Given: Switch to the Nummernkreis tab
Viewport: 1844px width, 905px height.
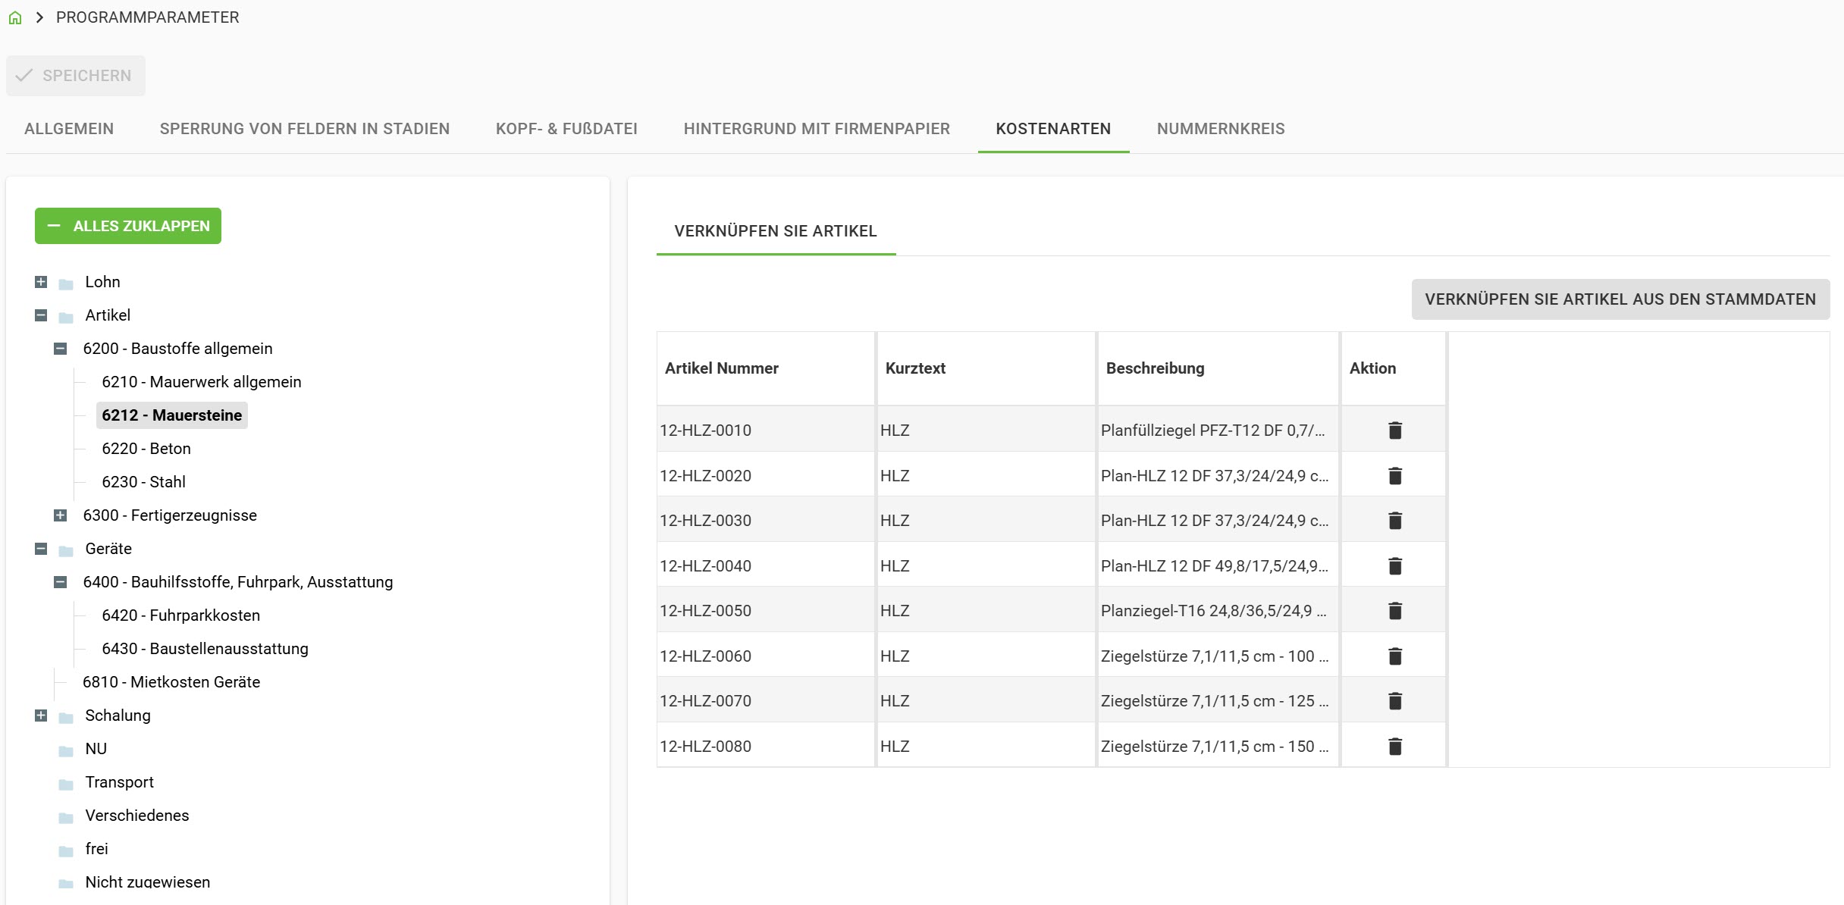Looking at the screenshot, I should [x=1220, y=129].
